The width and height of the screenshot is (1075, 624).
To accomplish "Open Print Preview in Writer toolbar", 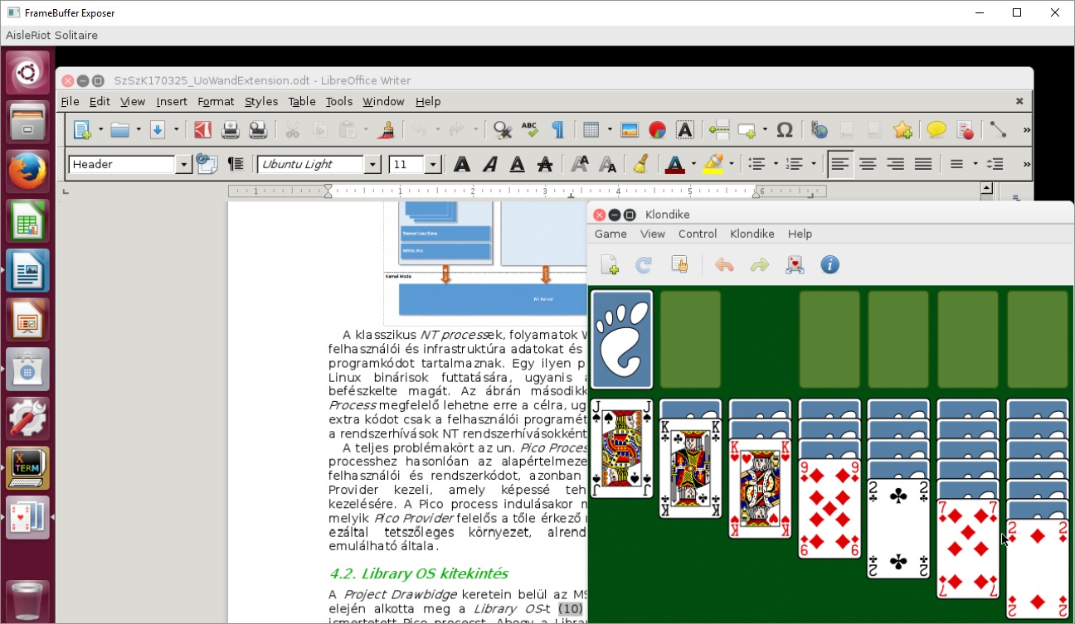I will 258,130.
